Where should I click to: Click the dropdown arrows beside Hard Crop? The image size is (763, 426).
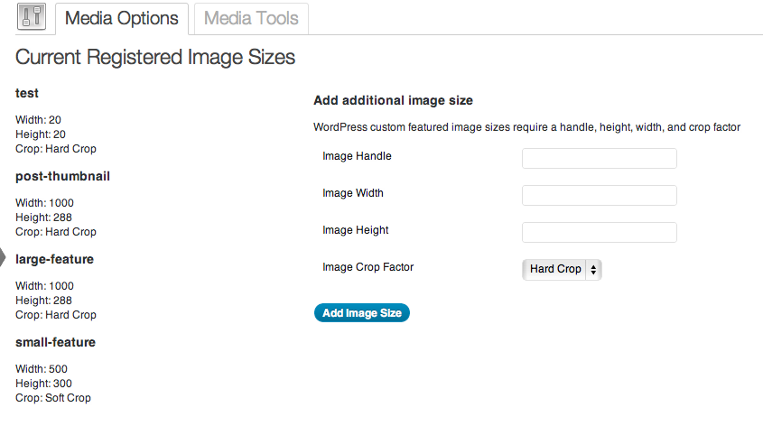coord(593,270)
